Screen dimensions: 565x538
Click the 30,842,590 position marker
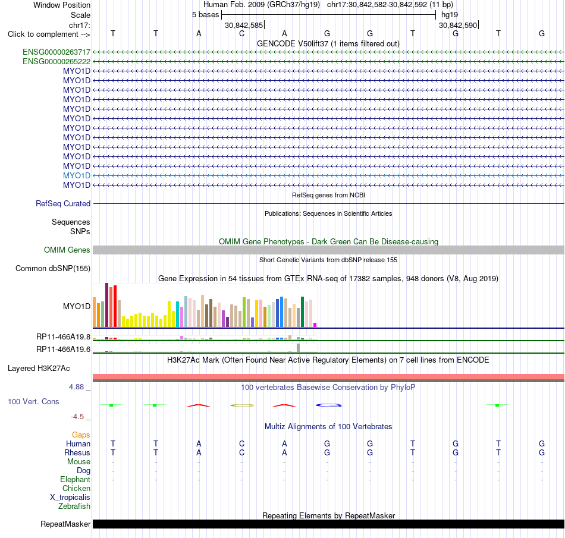click(458, 25)
